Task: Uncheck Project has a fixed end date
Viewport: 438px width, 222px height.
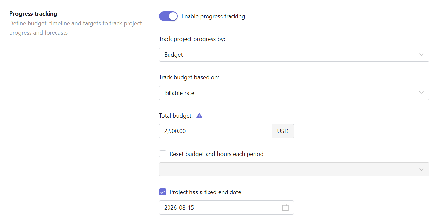Action: coord(163,192)
